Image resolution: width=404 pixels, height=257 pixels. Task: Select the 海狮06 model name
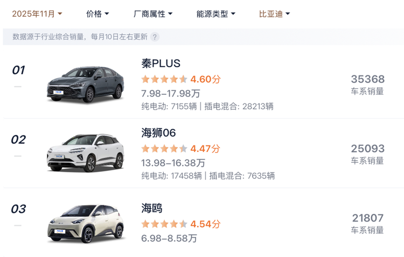tap(158, 133)
